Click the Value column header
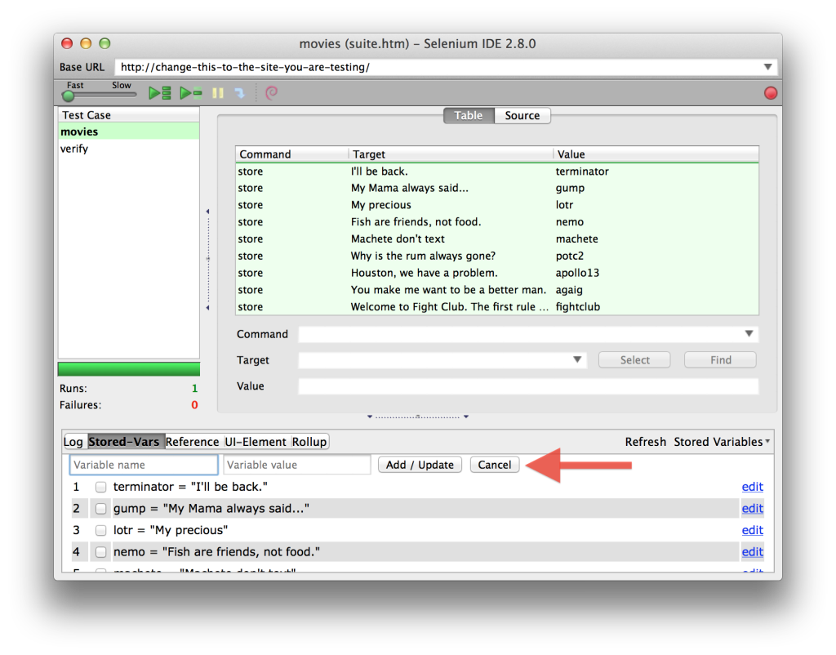 pos(656,154)
